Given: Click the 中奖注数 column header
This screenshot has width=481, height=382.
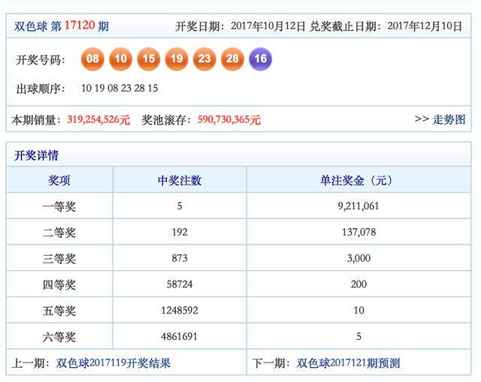Looking at the screenshot, I should click(180, 181).
